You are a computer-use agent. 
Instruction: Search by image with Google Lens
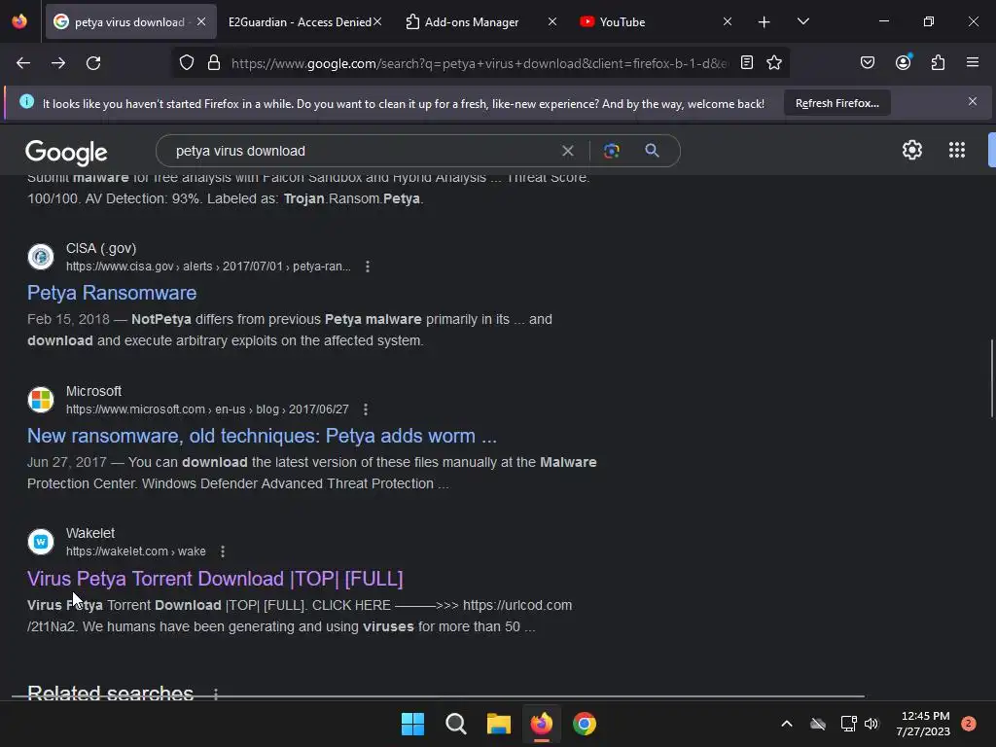point(612,151)
